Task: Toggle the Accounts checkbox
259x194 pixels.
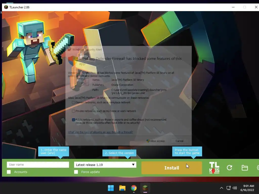Action: [x=9, y=172]
